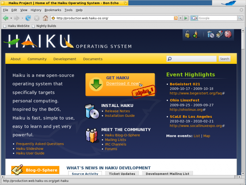Screen dimensions: 246x185
Task: Open the Nightly Builds bookmark
Action: 44,26
